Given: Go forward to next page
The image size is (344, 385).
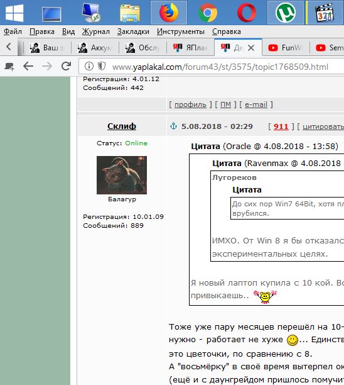Looking at the screenshot, I should click(x=47, y=66).
